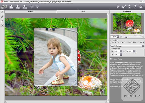Image resolution: width=145 pixels, height=103 pixels.
Task: Set opacity to 75%
Action: point(131,42)
